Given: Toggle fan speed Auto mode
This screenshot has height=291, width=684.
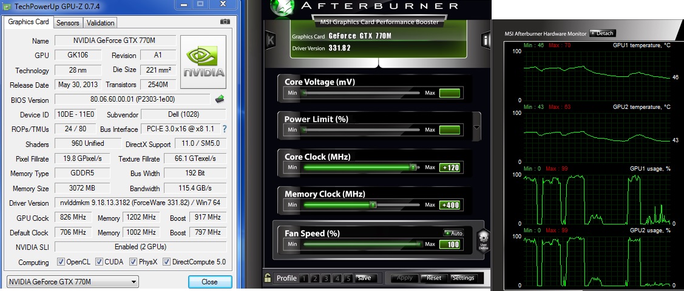Looking at the screenshot, I should tap(454, 233).
